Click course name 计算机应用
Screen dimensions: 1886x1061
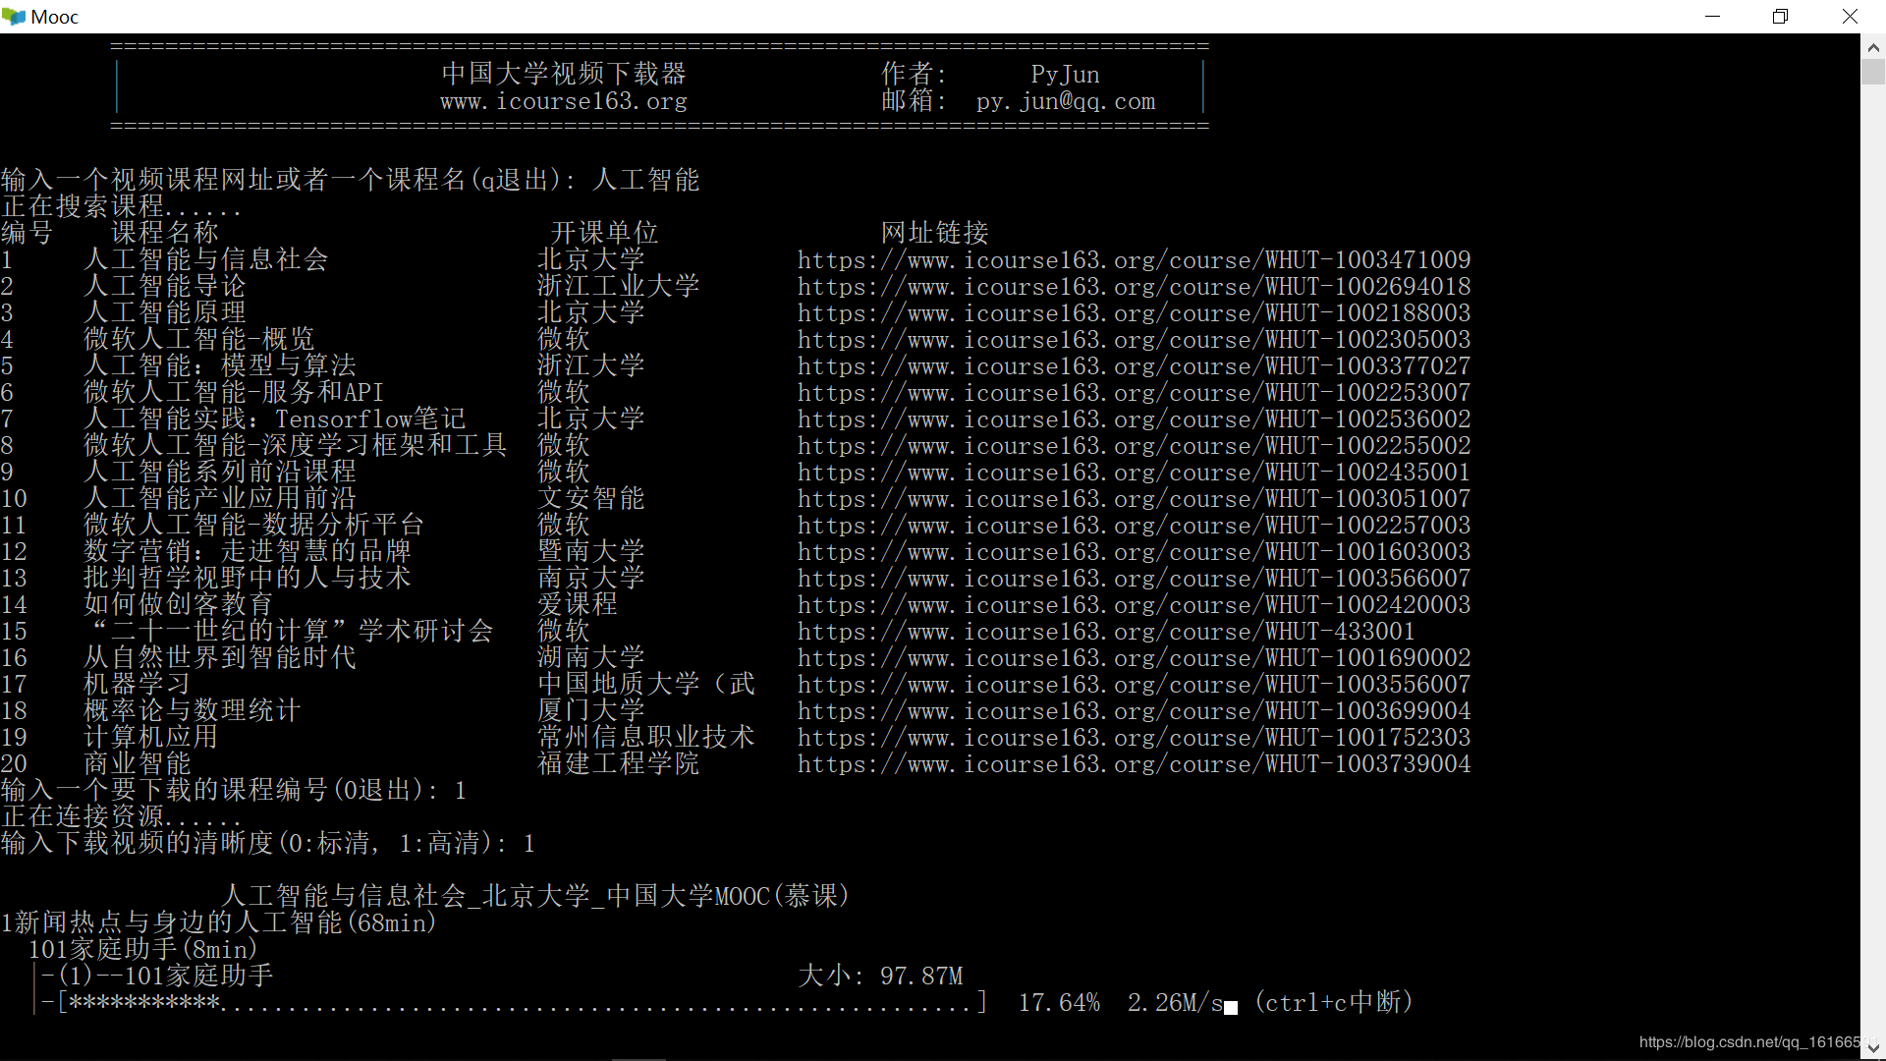click(x=151, y=737)
